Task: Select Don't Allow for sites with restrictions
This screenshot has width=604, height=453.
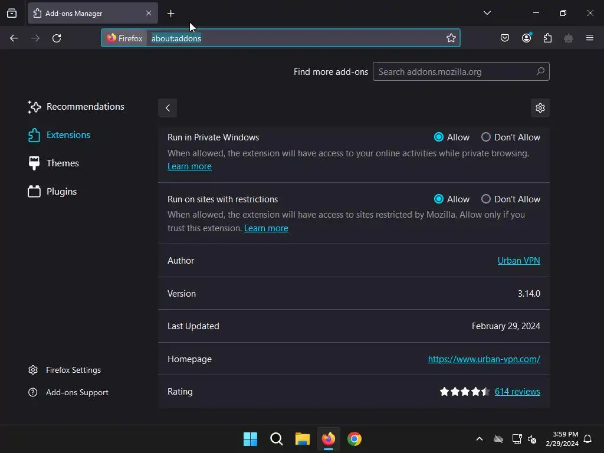Action: pyautogui.click(x=486, y=199)
